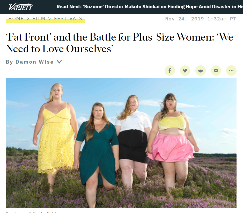This screenshot has width=243, height=213.
Task: Click author name Damon Wise
Action: 35,62
